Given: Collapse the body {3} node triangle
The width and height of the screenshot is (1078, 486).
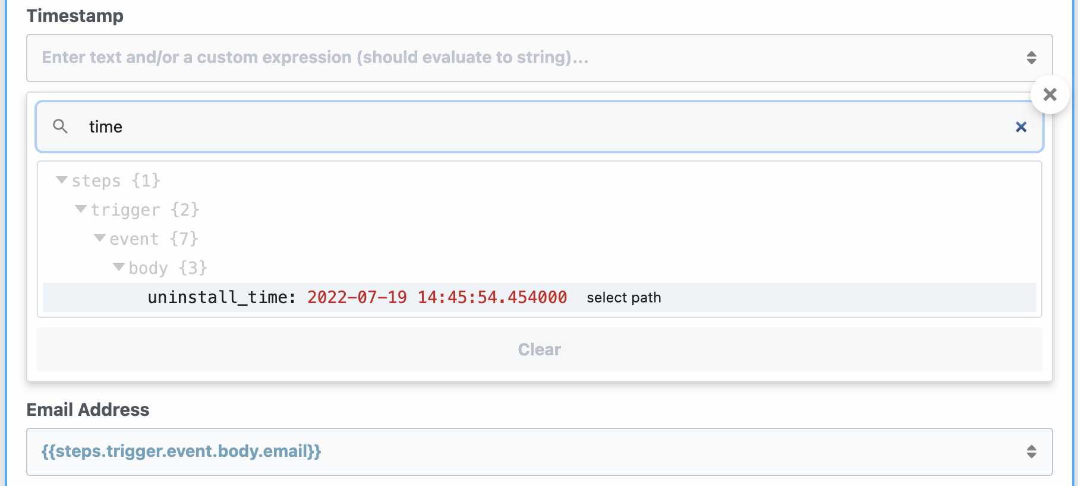Looking at the screenshot, I should (x=119, y=267).
